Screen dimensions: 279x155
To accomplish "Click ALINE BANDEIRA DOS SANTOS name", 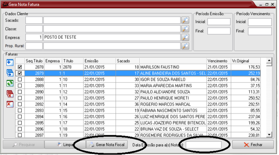I will tap(173, 73).
